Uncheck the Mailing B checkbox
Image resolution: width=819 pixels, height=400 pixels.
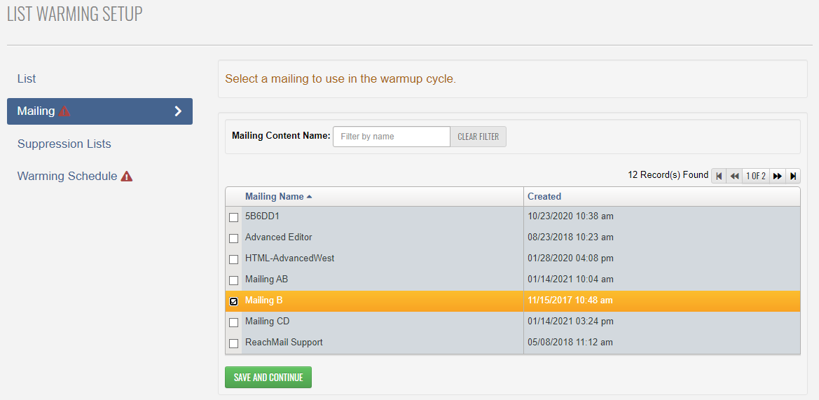234,301
